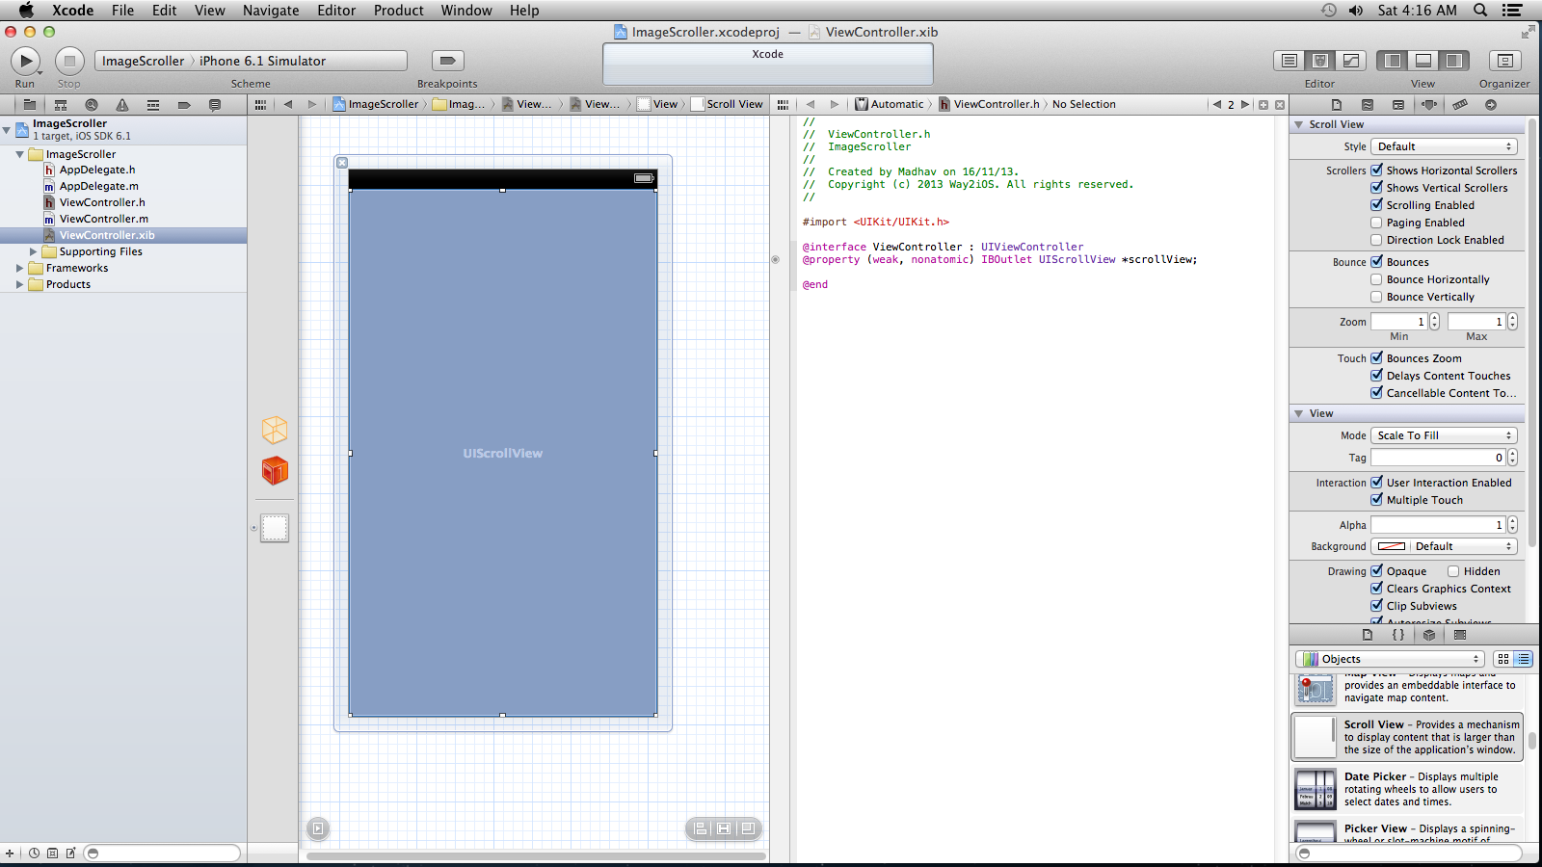
Task: Check the Hidden drawing option
Action: (1453, 571)
